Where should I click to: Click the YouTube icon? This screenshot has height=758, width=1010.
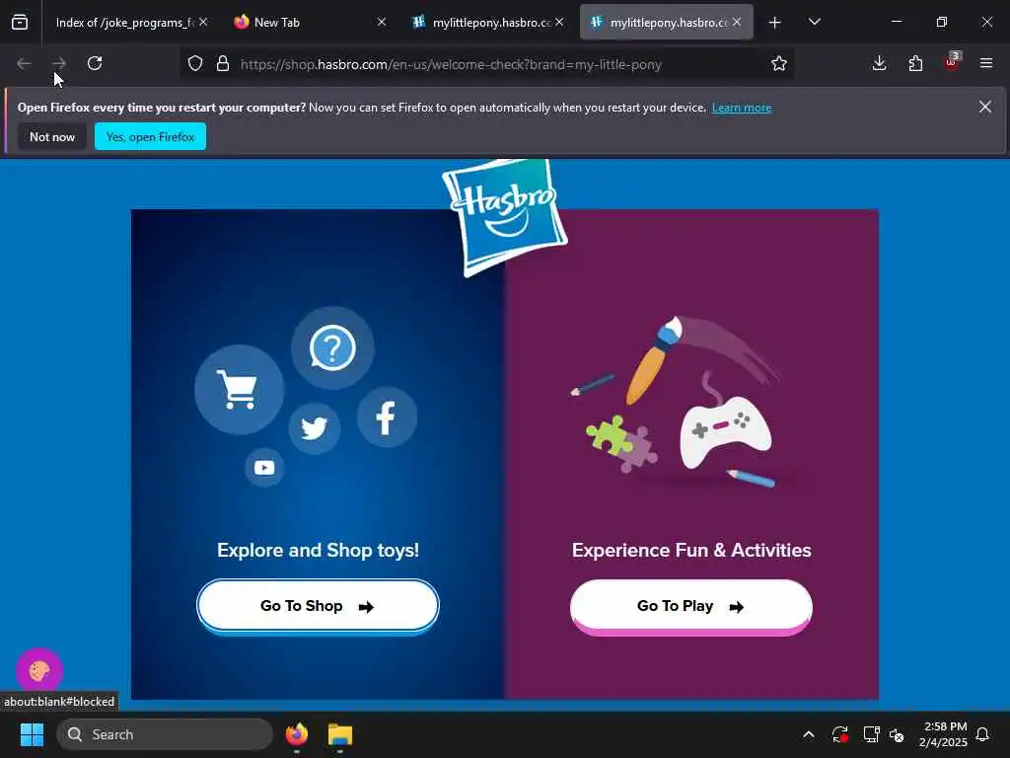pyautogui.click(x=264, y=467)
